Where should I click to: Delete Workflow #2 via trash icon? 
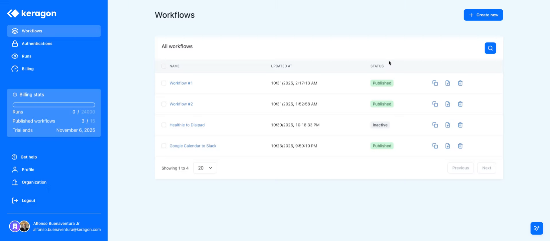460,104
